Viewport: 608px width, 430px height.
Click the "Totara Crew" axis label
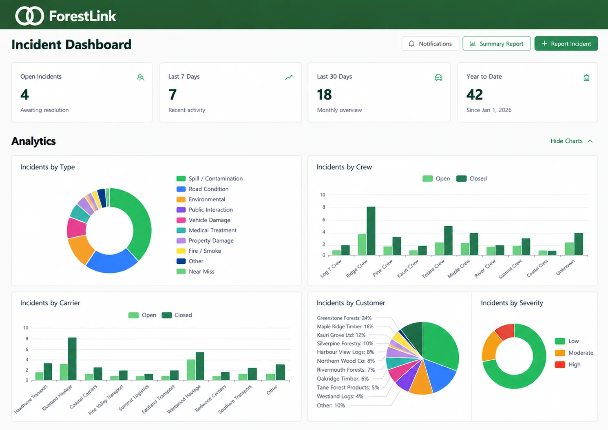[x=433, y=269]
